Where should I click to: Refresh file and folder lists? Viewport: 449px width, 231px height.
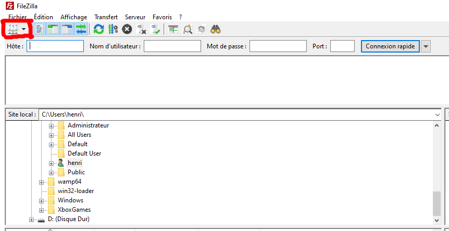pyautogui.click(x=99, y=29)
